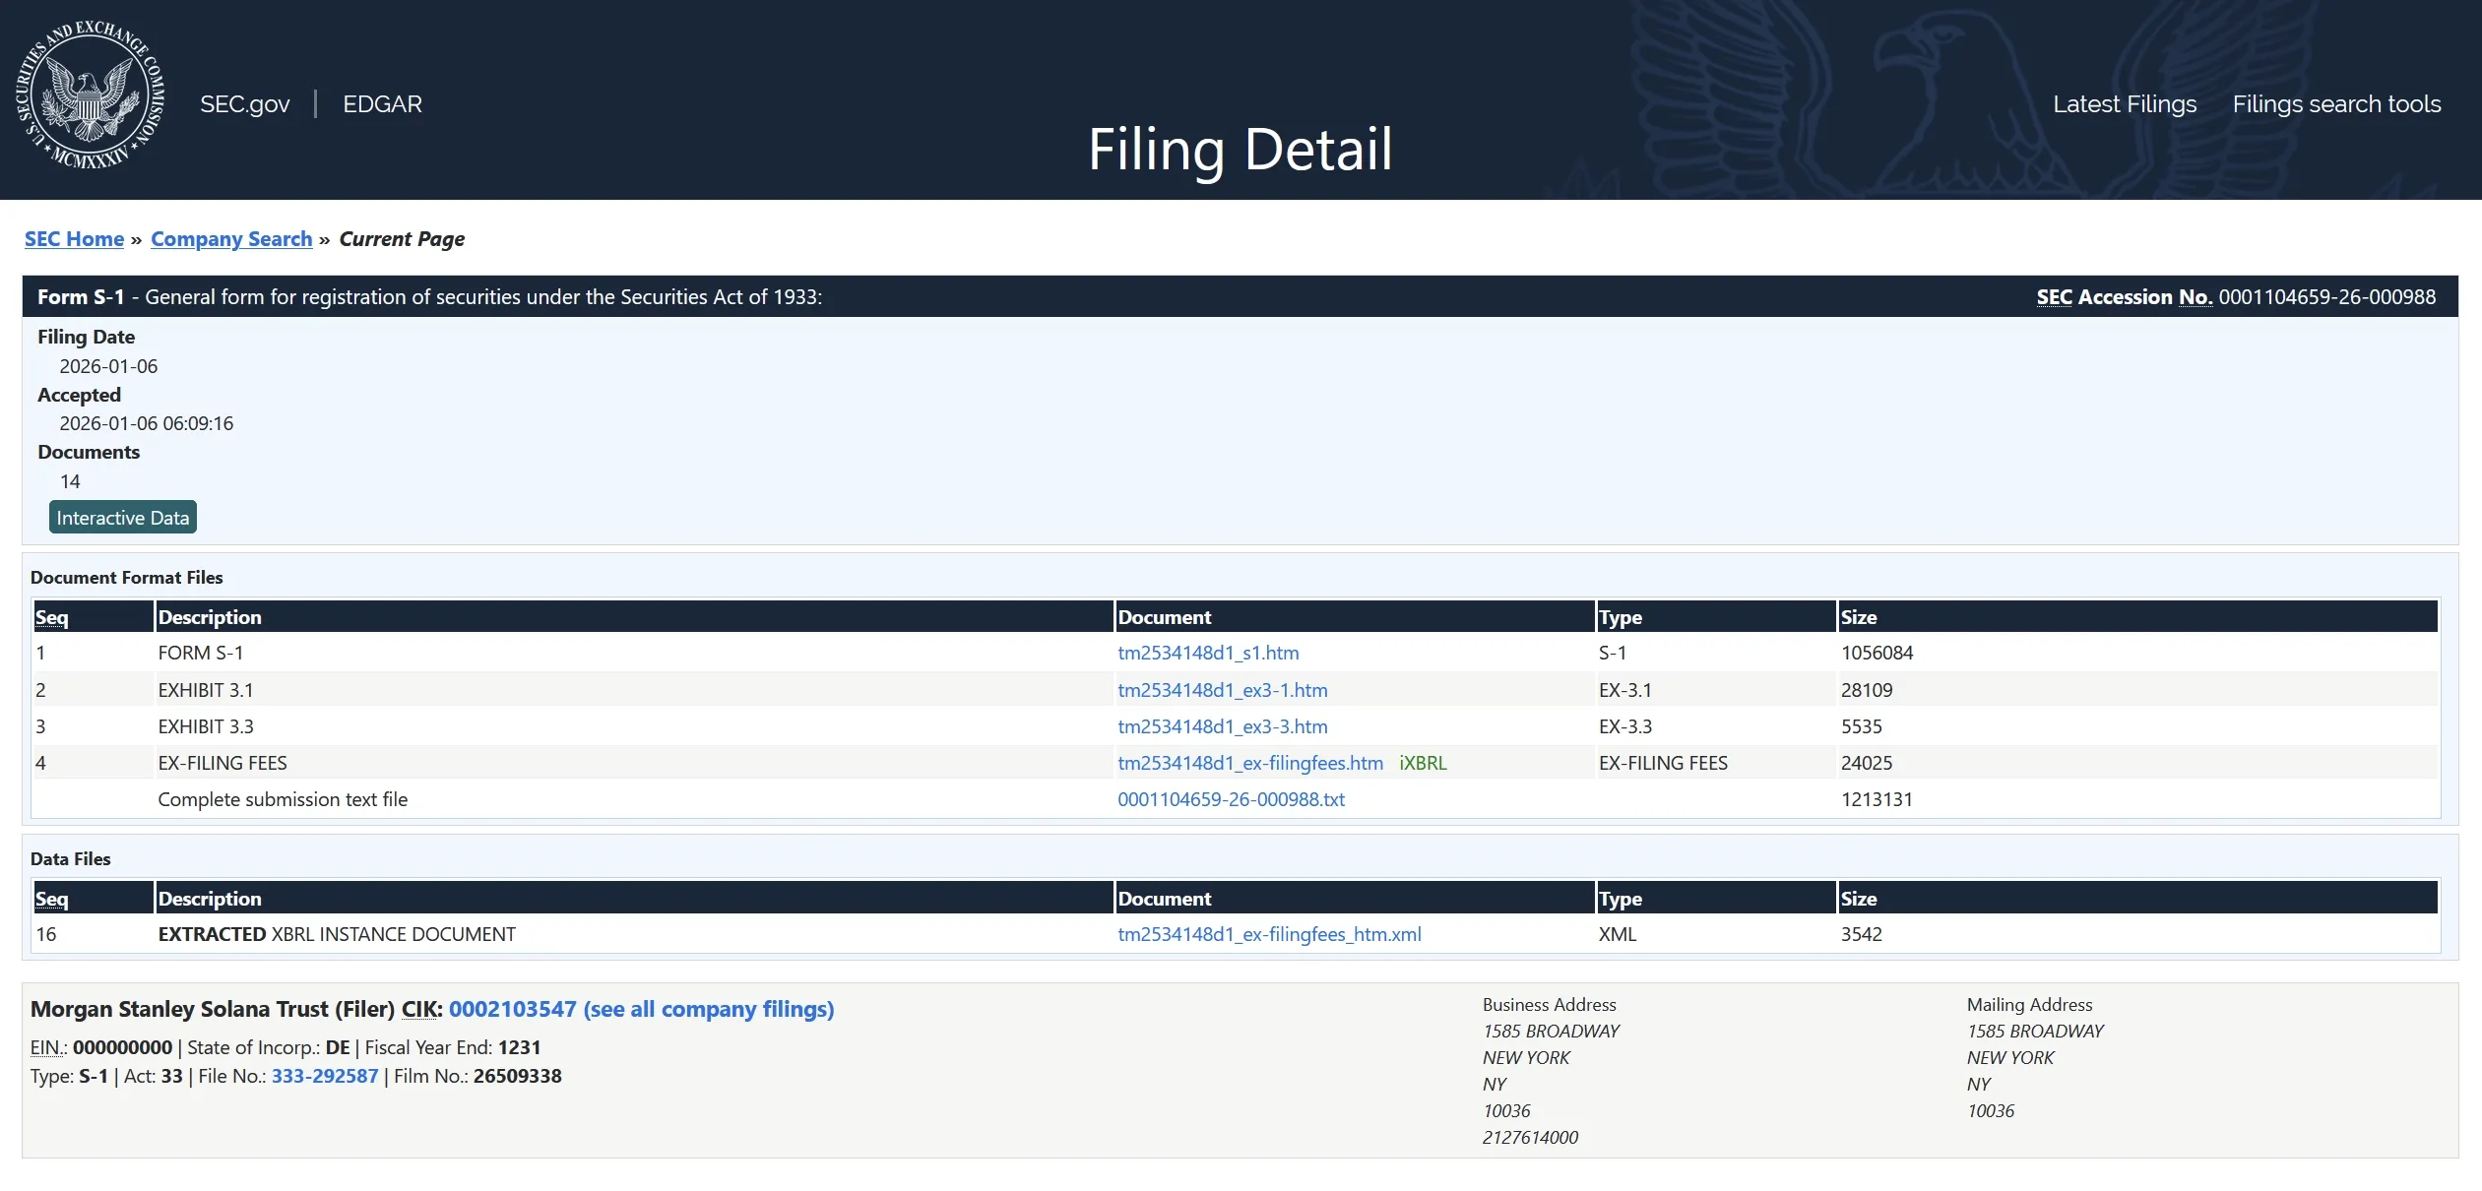View the Latest Filings page
Screen dimensions: 2482x1191
[x=2123, y=103]
